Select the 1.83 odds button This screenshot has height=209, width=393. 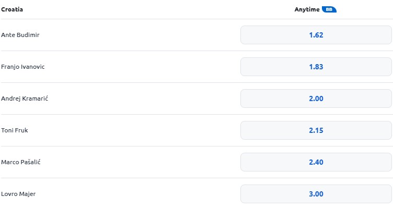click(x=316, y=67)
